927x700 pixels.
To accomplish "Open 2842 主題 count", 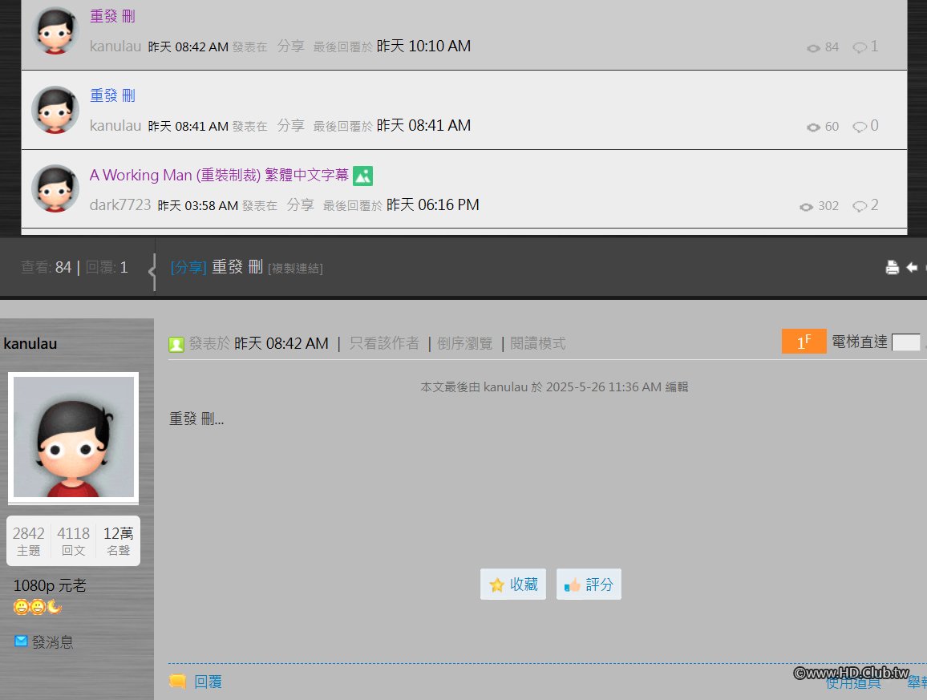I will (28, 541).
